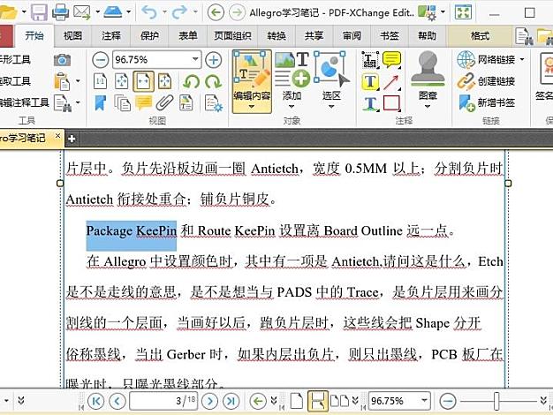Click the Snapshot camera icon
This screenshot has width=553, height=415.
pyautogui.click(x=63, y=60)
